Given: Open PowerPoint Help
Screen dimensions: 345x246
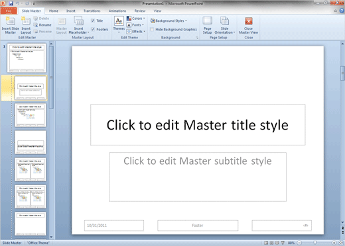Looking at the screenshot, I should [342, 11].
